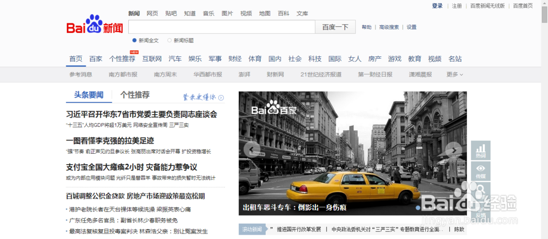The height and width of the screenshot is (239, 548).
Task: Click the 百度一下 search button
Action: tap(335, 27)
